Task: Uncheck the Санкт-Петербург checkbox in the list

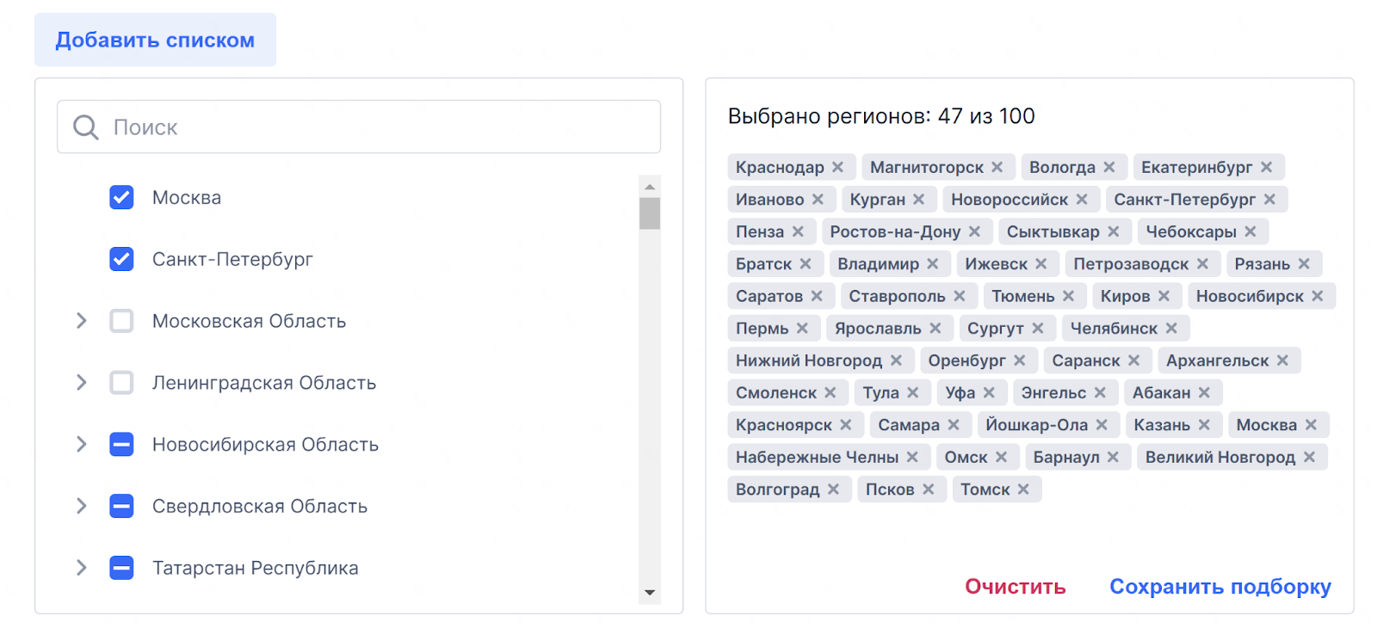Action: pyautogui.click(x=121, y=259)
